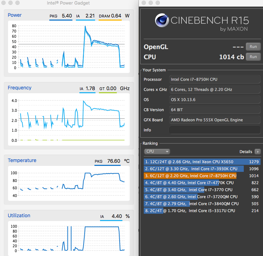This screenshot has height=256, width=263.
Task: Click the Cores x GHz value field
Action: click(215, 89)
